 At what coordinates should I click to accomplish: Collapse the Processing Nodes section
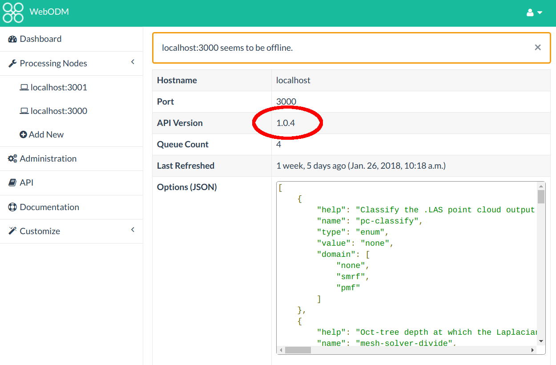pos(133,62)
